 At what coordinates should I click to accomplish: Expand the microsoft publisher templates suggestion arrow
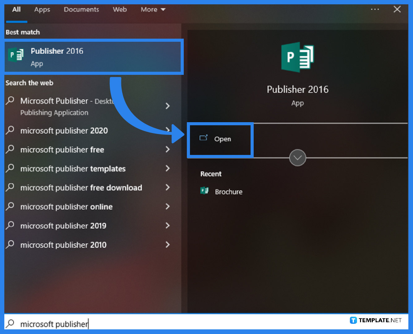(x=168, y=169)
